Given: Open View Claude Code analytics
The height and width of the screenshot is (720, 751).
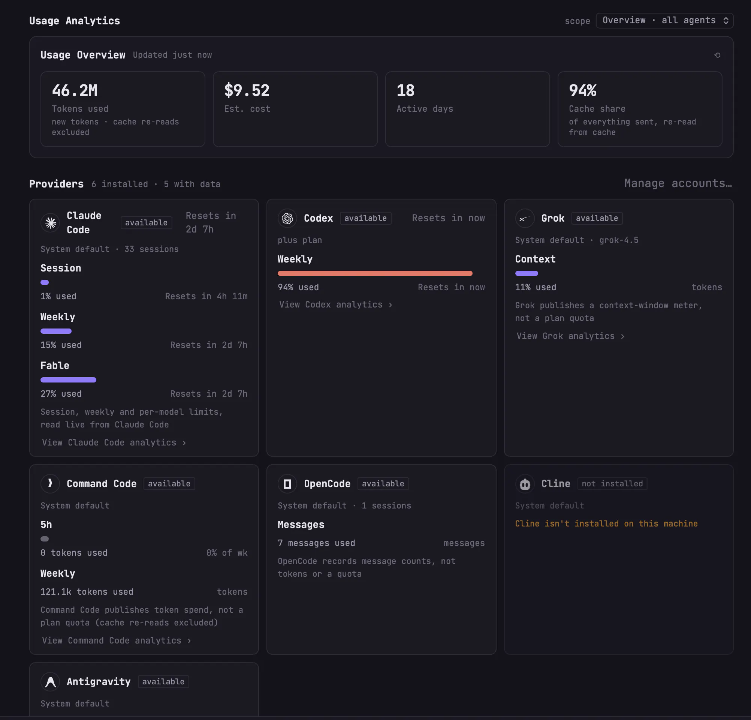Looking at the screenshot, I should (x=114, y=442).
